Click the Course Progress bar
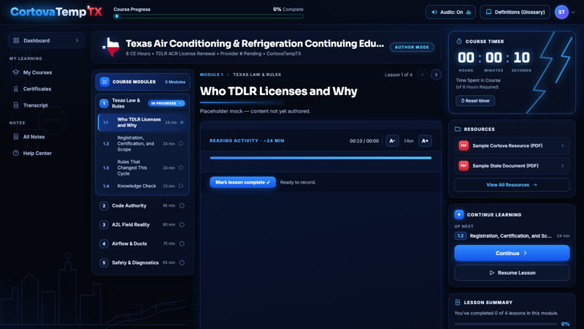The image size is (584, 329). (209, 16)
